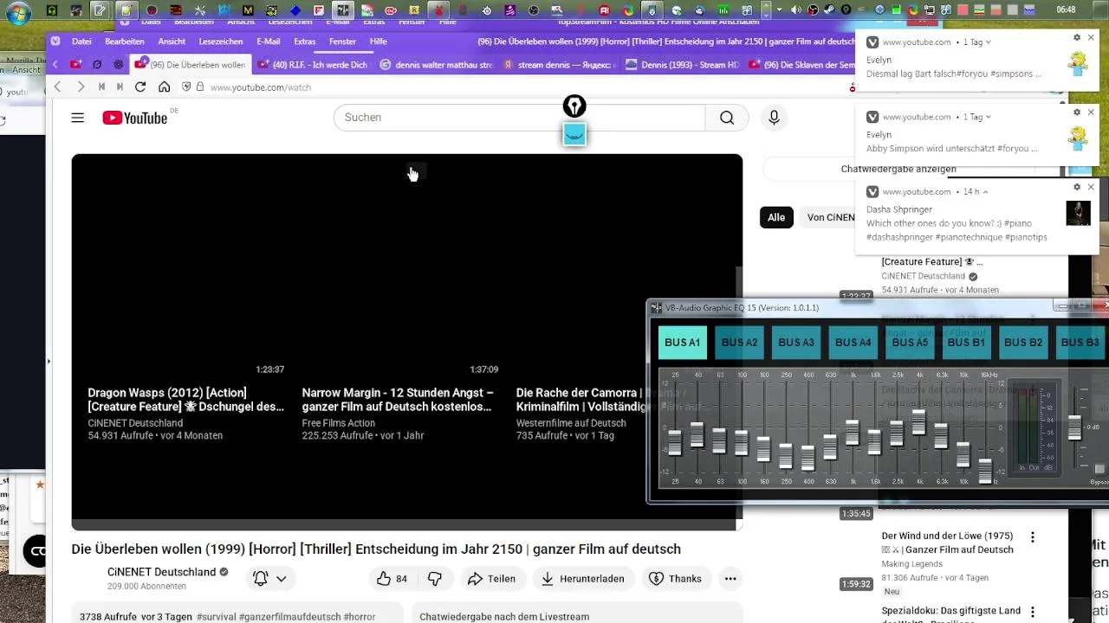
Task: Open the Steam icon in the system tray
Action: click(x=830, y=10)
